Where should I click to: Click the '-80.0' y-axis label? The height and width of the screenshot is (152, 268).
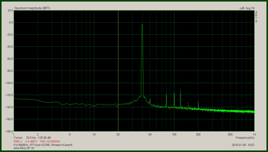coord(10,71)
